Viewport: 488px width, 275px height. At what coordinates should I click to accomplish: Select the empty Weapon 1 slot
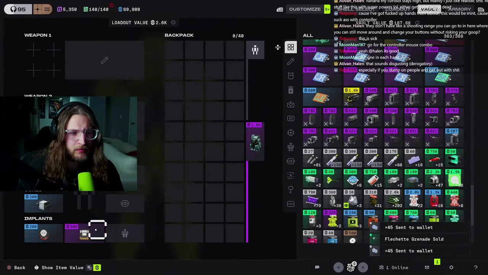pyautogui.click(x=104, y=60)
